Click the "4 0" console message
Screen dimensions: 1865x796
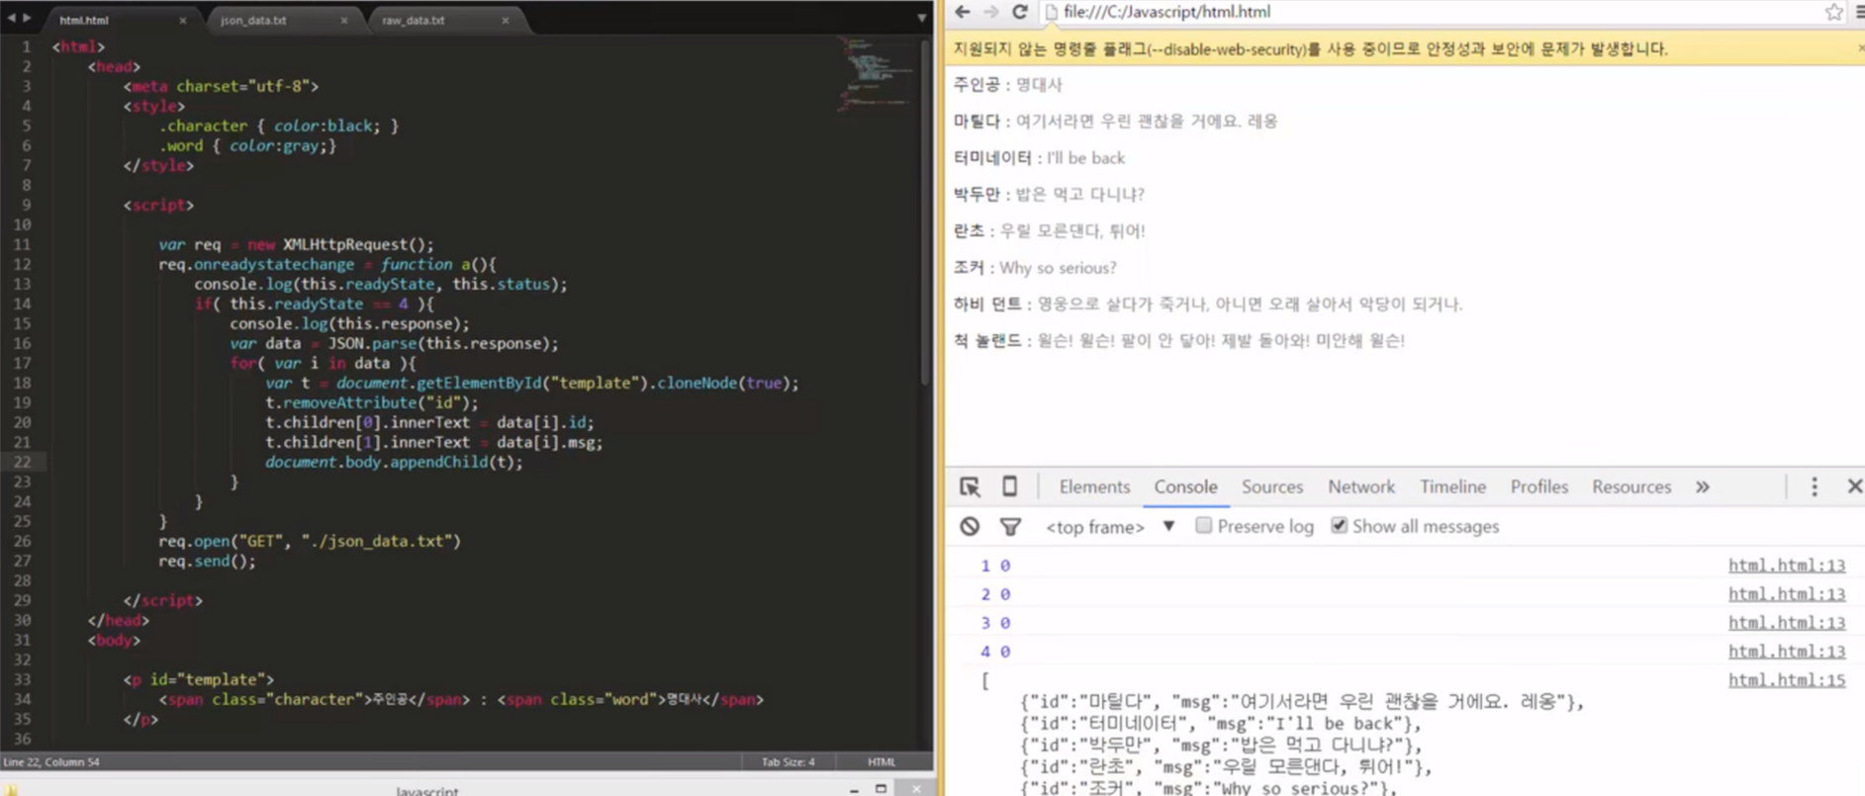[995, 652]
